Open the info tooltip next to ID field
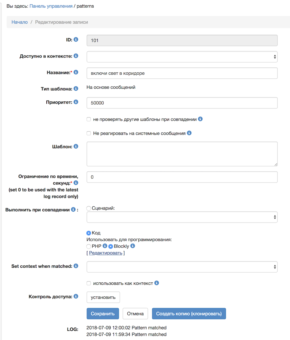The image size is (290, 340). click(x=76, y=40)
